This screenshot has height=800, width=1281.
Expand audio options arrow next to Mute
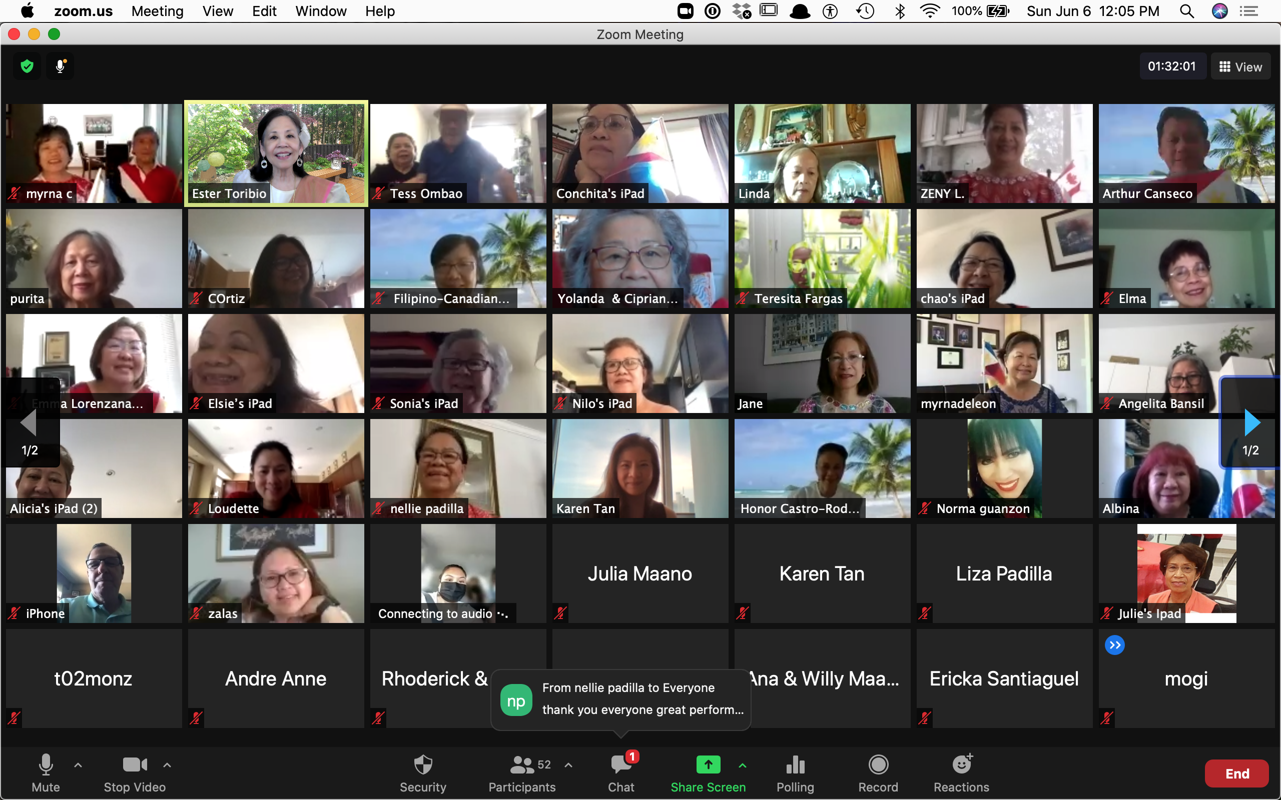78,764
